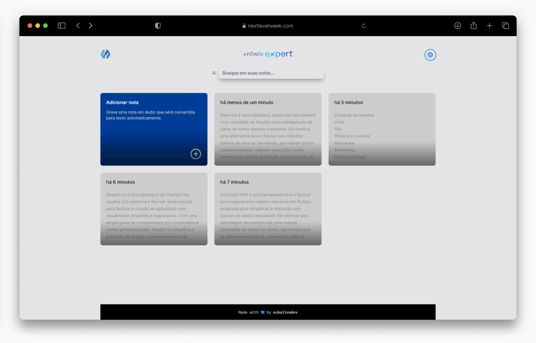Follow the usbaliendev footer link

coord(285,312)
